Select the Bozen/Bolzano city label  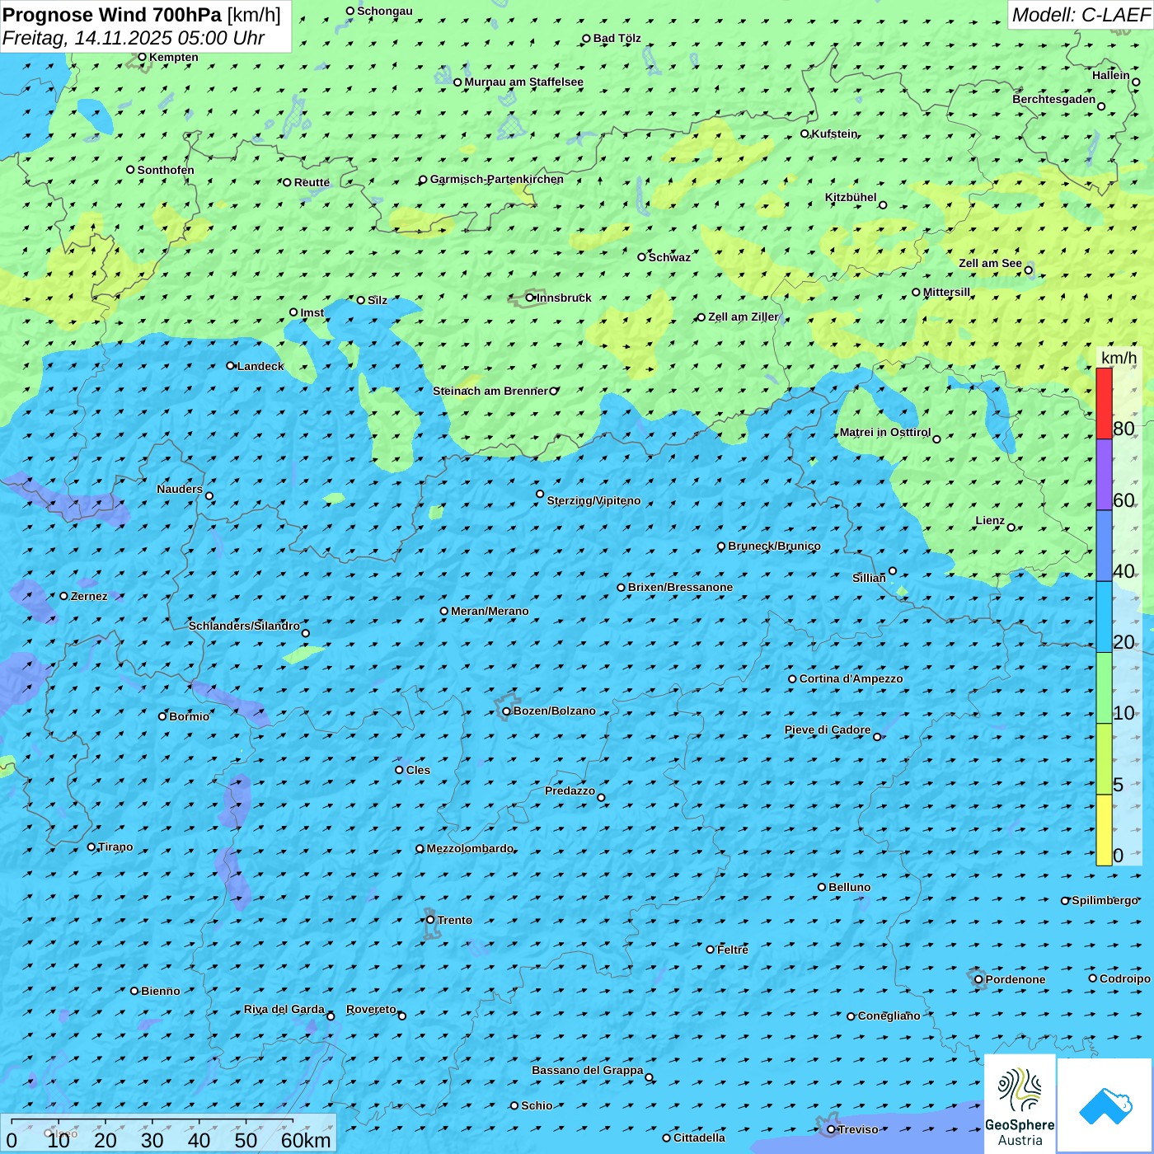(554, 711)
